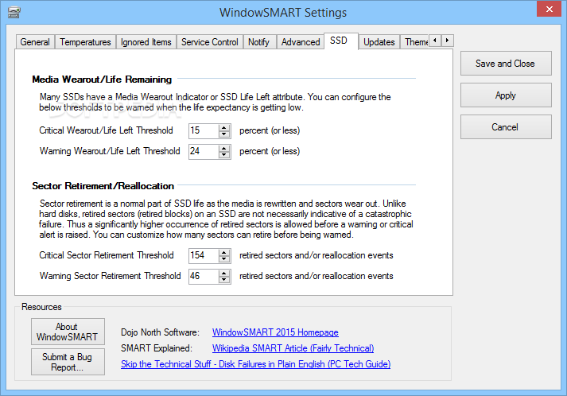The width and height of the screenshot is (567, 396).
Task: Click the Critical Wearout/Life Left Threshold label
Action: (x=106, y=130)
